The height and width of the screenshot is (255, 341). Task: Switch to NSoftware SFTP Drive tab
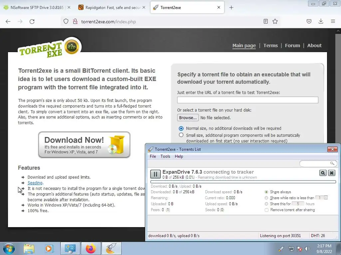tap(37, 8)
